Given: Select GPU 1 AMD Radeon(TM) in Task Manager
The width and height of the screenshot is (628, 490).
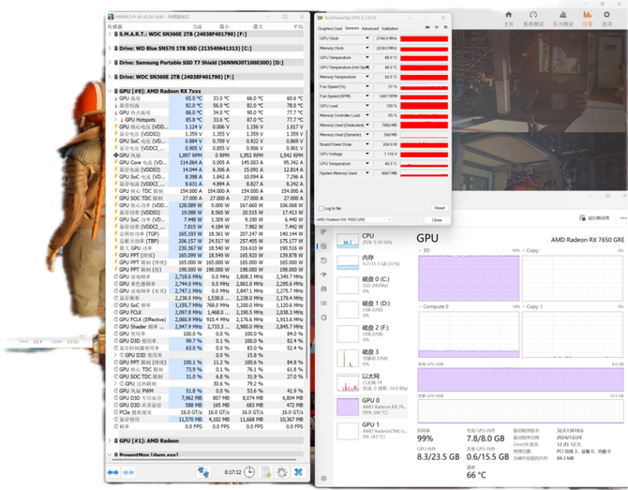Looking at the screenshot, I should 371,431.
